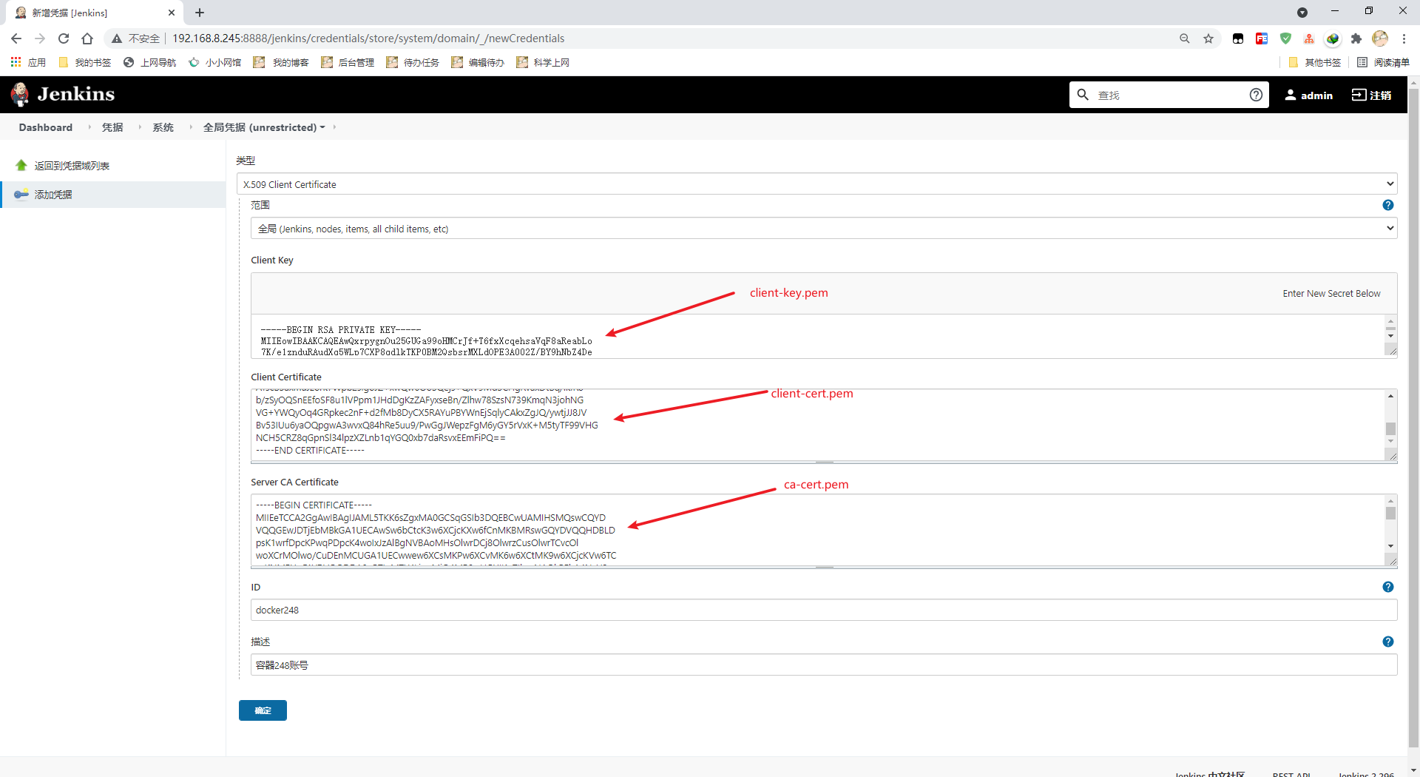1420x777 pixels.
Task: Click the search help question mark icon
Action: 1255,95
